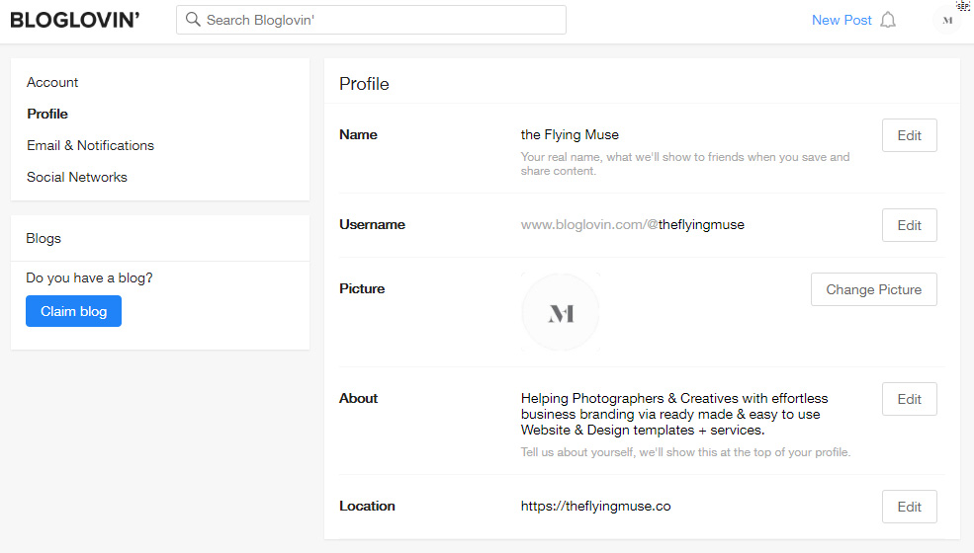Click Change Picture button
974x553 pixels.
point(873,289)
